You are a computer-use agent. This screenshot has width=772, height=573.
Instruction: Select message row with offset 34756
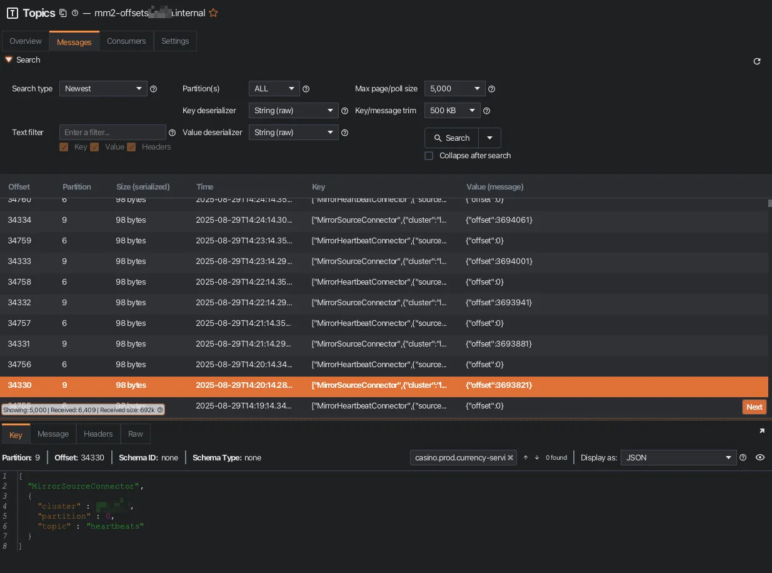click(384, 365)
